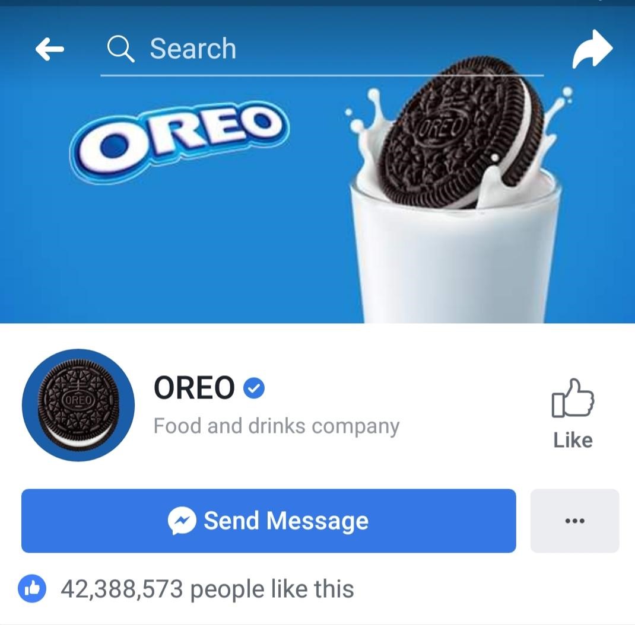Image resolution: width=635 pixels, height=625 pixels.
Task: Tap the share arrow icon
Action: pyautogui.click(x=592, y=49)
